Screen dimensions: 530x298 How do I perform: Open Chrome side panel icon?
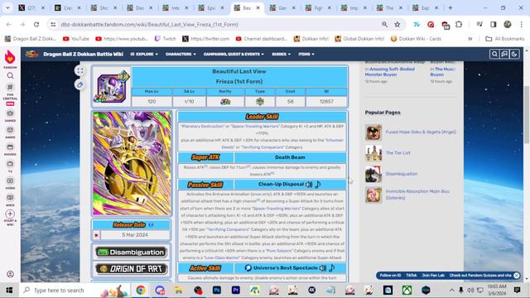[x=494, y=24]
